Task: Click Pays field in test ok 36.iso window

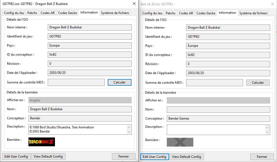Action: click(x=228, y=46)
